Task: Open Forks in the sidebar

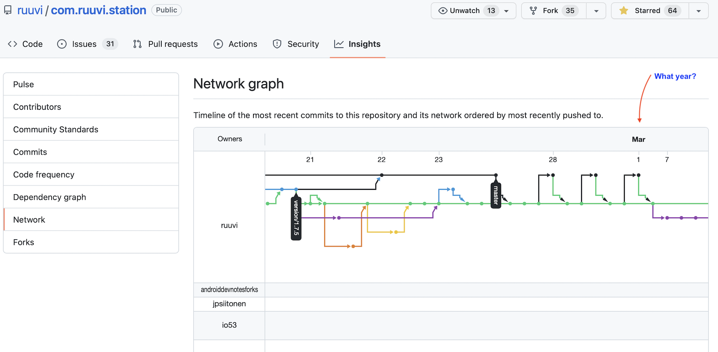Action: point(91,242)
